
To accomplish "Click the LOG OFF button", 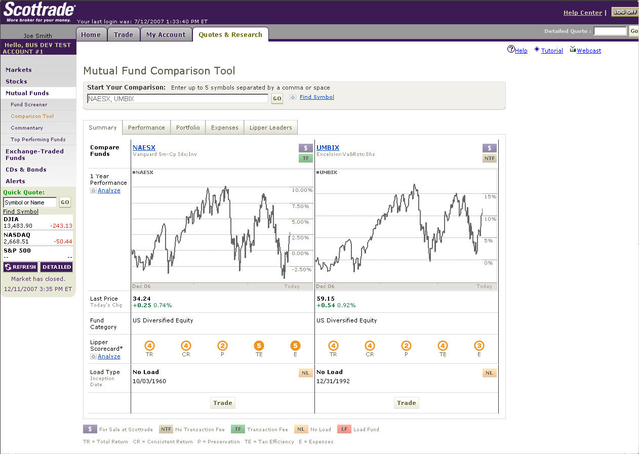I will click(625, 12).
